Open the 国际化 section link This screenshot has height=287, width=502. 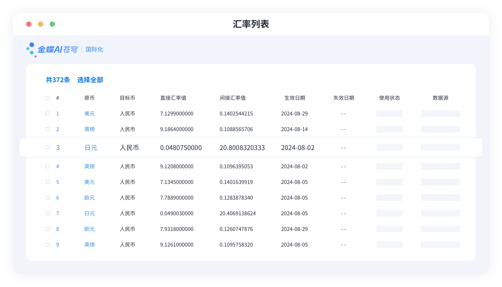point(94,49)
